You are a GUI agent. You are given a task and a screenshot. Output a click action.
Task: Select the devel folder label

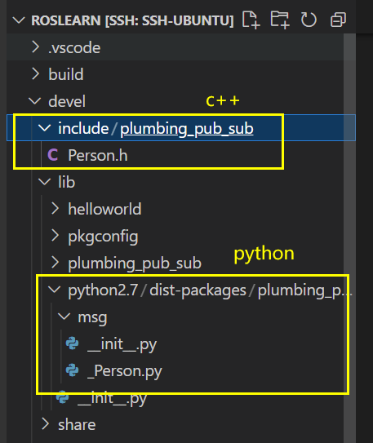tap(67, 101)
